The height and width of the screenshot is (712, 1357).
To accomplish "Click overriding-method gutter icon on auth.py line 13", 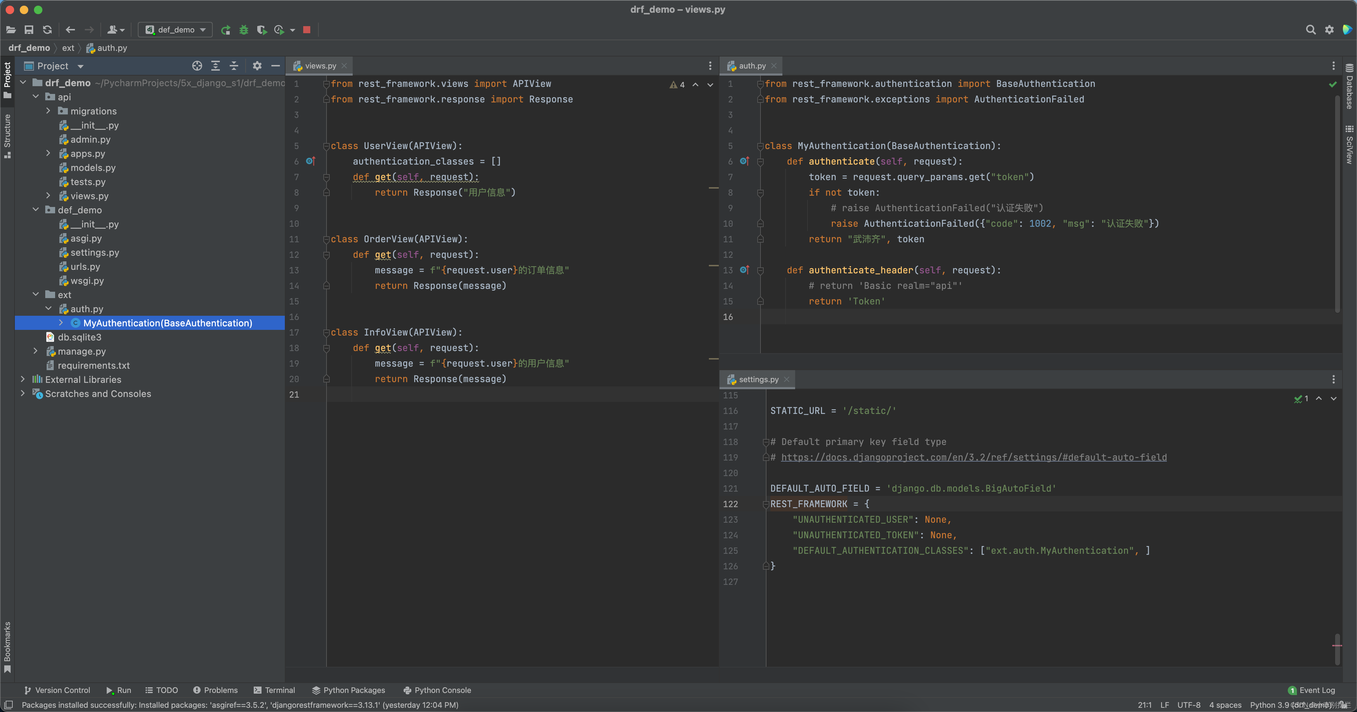I will [744, 269].
